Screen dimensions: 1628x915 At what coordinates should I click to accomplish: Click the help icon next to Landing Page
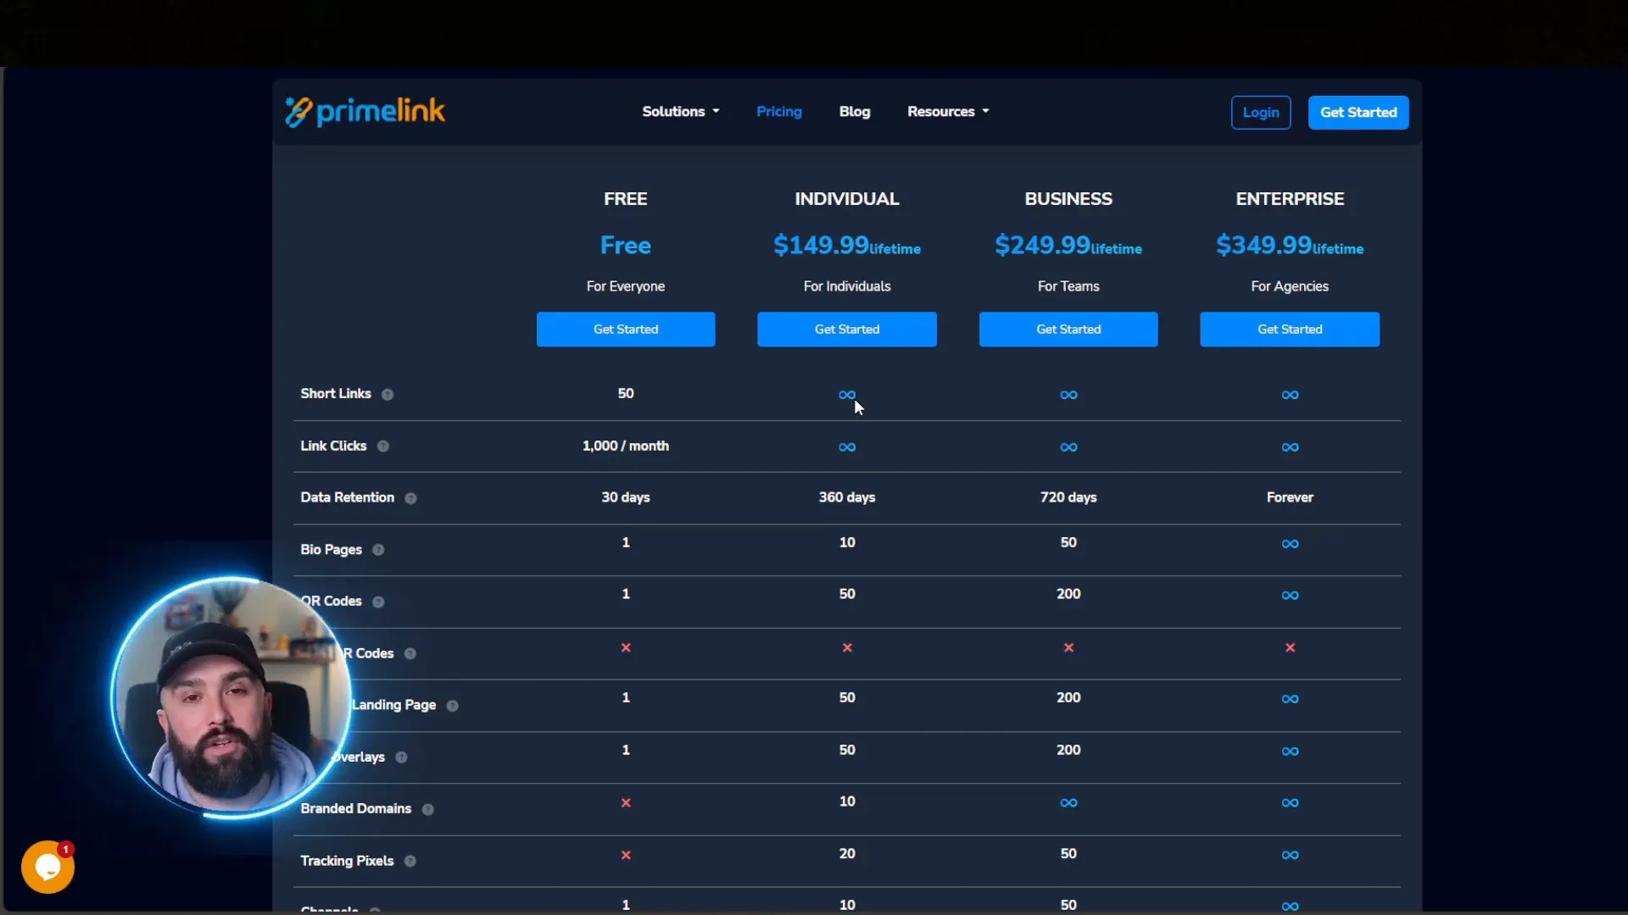453,706
